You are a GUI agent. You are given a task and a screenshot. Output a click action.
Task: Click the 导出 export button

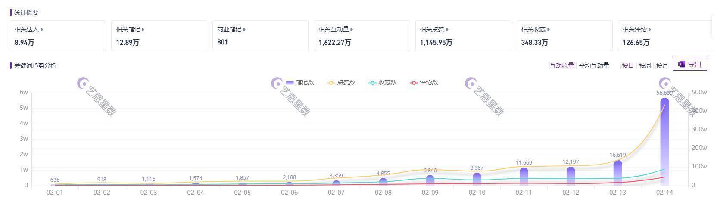pos(690,65)
